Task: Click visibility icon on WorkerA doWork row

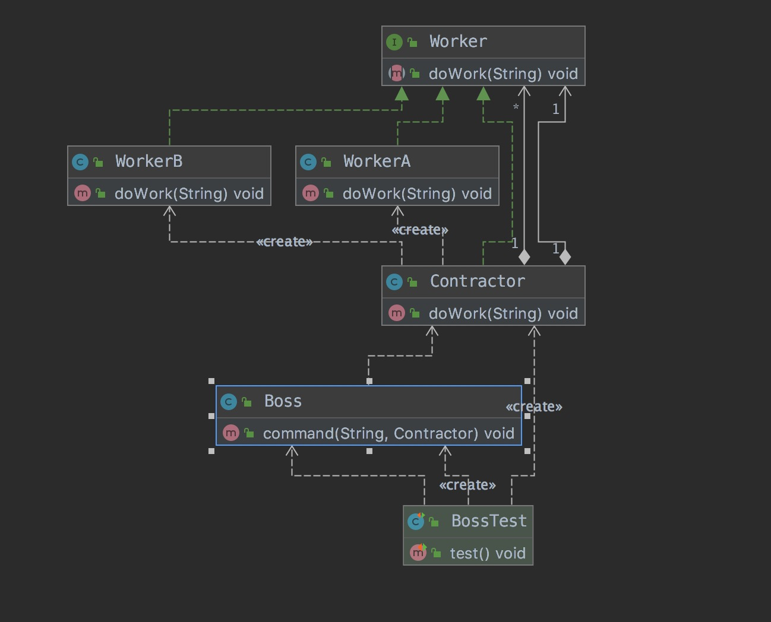Action: 328,193
